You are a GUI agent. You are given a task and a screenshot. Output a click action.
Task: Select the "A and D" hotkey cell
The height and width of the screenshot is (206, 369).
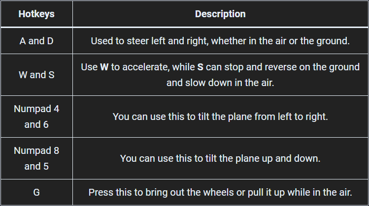click(36, 41)
